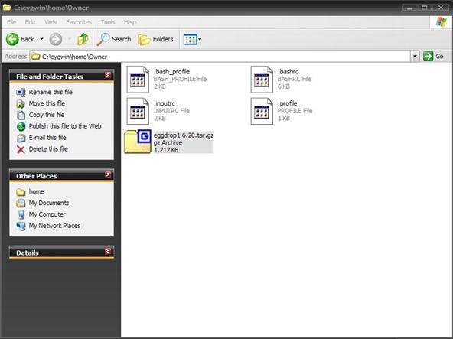Expand the address bar dropdown

[415, 56]
